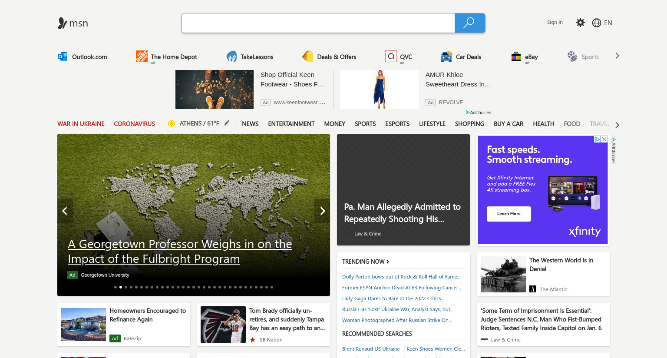This screenshot has height=358, width=667.
Task: Open the Money tab
Action: 335,124
